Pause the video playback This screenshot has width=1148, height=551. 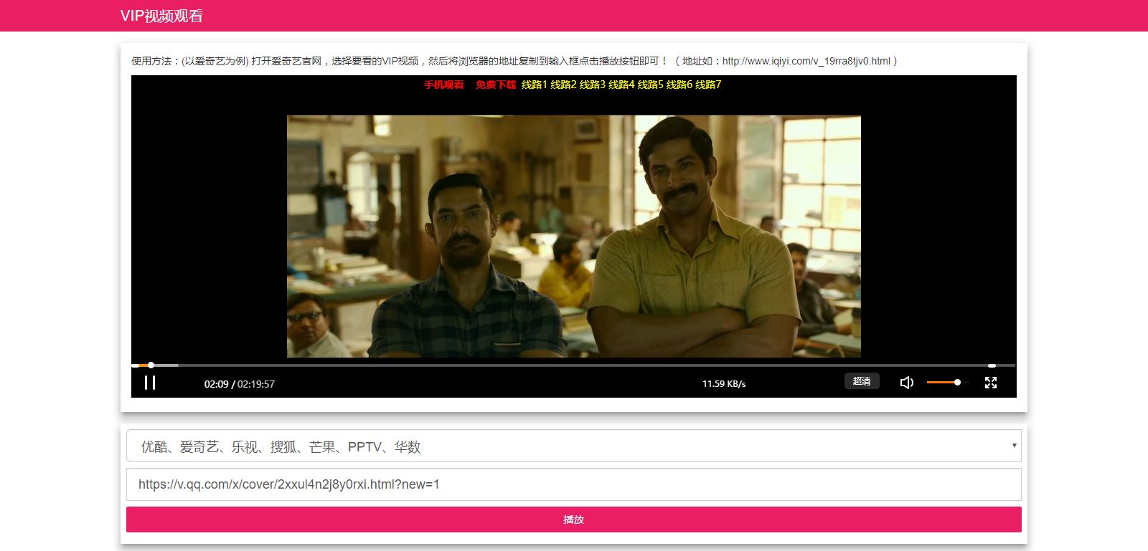(150, 383)
